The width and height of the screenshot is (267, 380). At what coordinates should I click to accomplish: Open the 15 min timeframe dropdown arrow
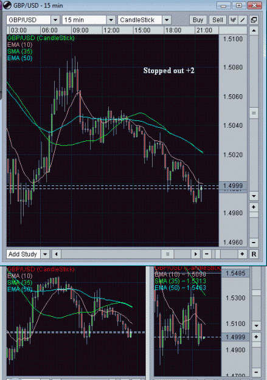click(x=111, y=20)
